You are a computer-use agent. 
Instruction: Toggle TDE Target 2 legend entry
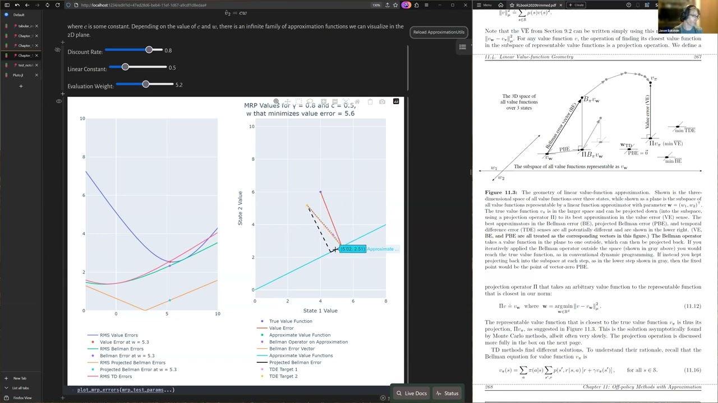pyautogui.click(x=277, y=376)
